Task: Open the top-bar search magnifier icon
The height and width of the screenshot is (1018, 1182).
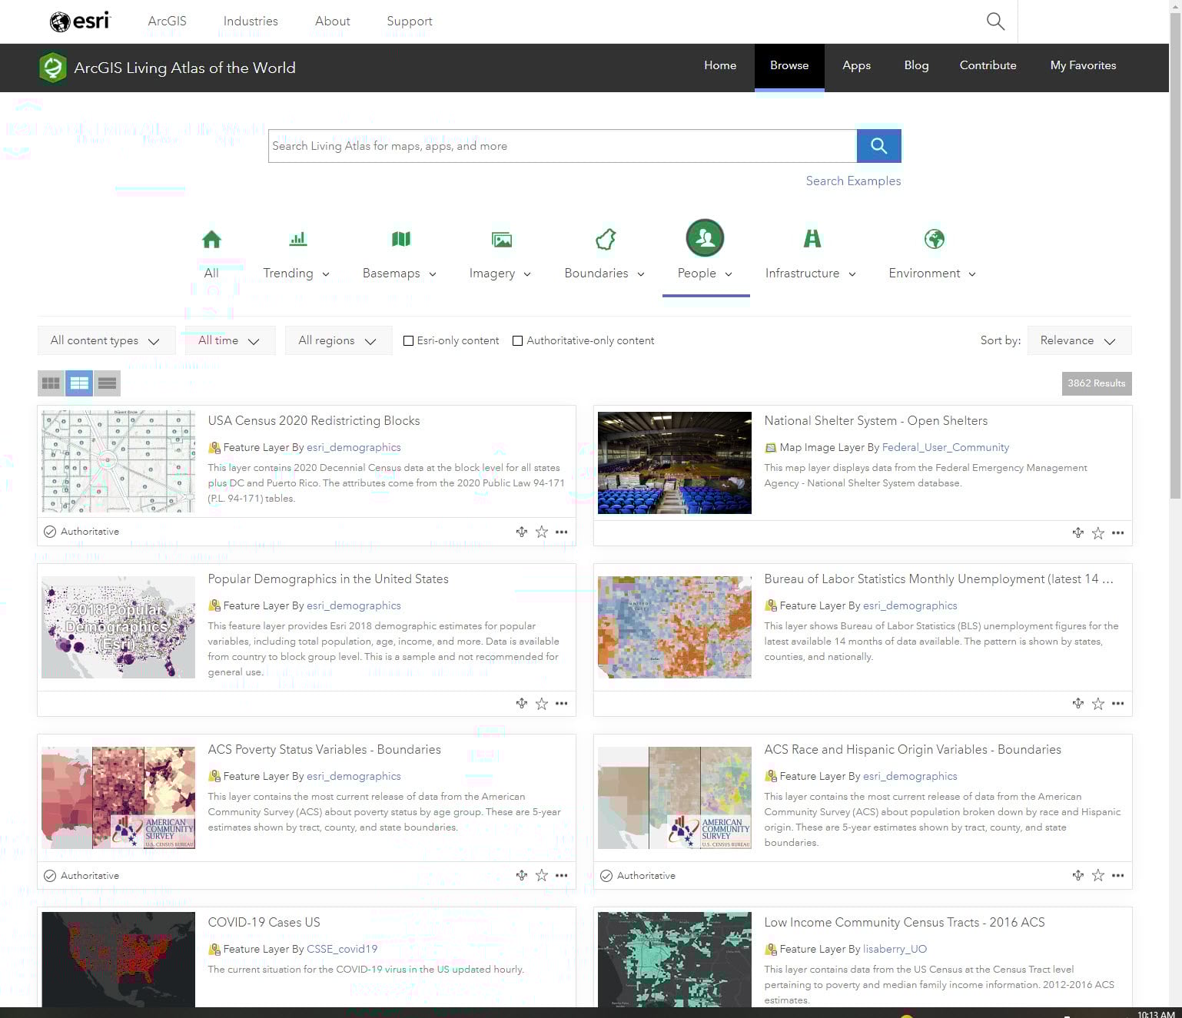Action: click(x=995, y=22)
